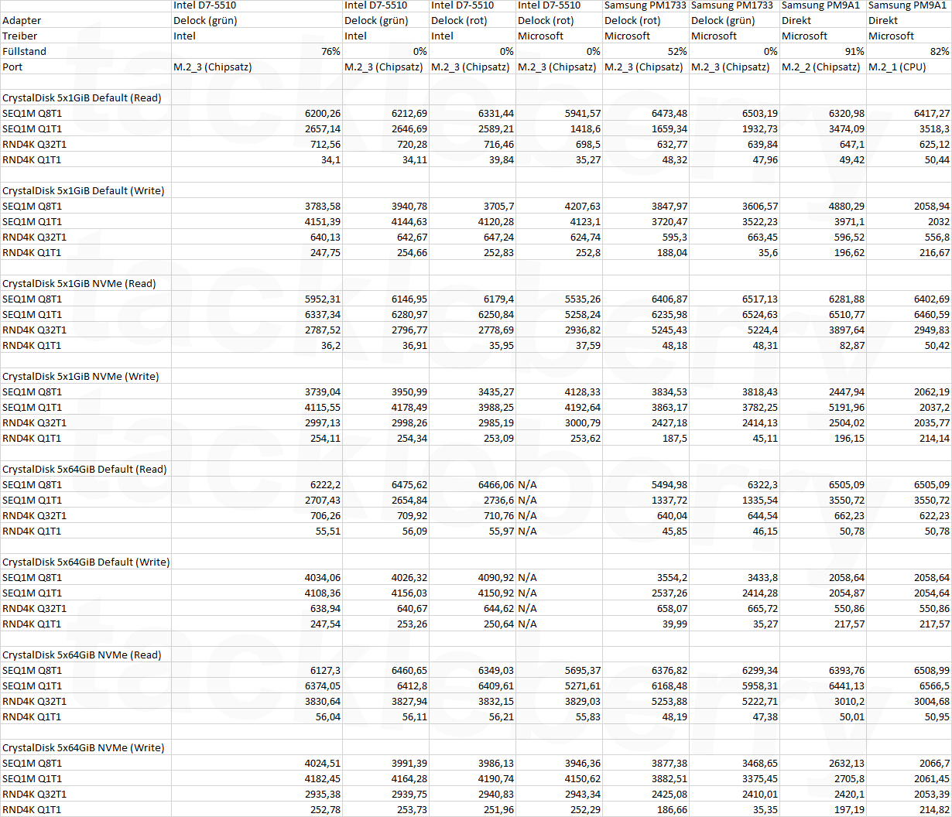Click heading CrystalDisk 5x64GiB NVMe (Write)
This screenshot has width=952, height=817.
[83, 748]
